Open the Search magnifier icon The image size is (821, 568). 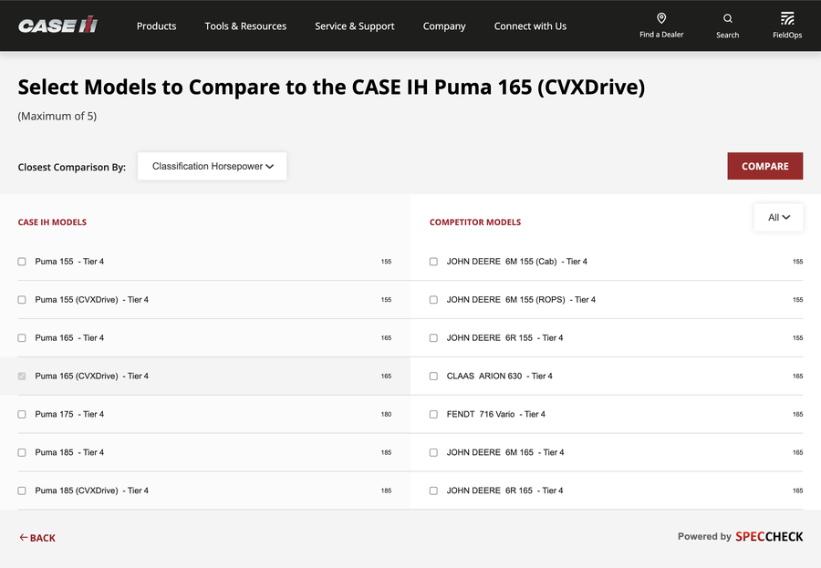[x=727, y=18]
